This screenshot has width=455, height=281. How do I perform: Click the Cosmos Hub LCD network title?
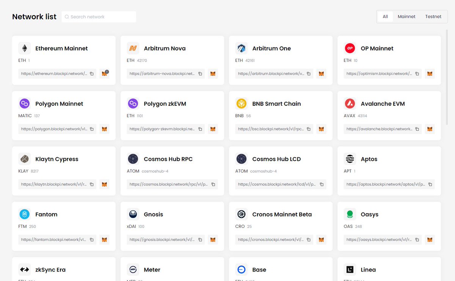click(x=276, y=159)
